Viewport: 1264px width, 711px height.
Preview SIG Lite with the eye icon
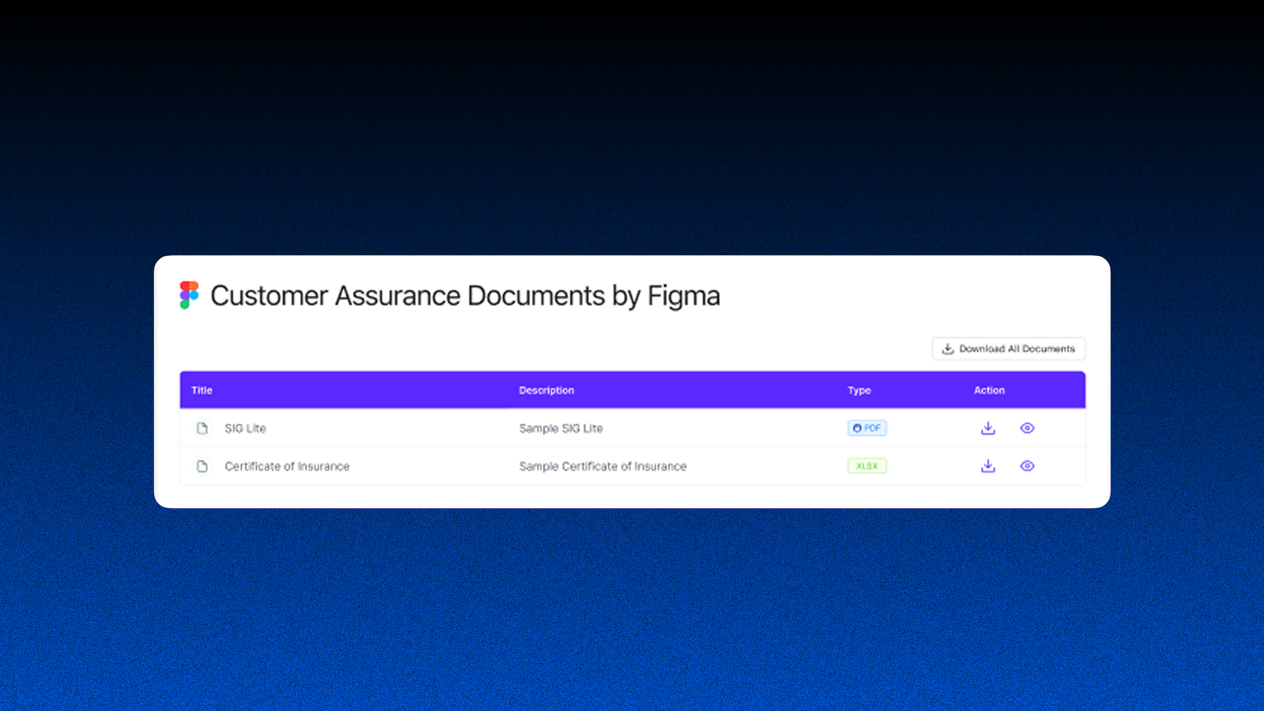coord(1027,428)
